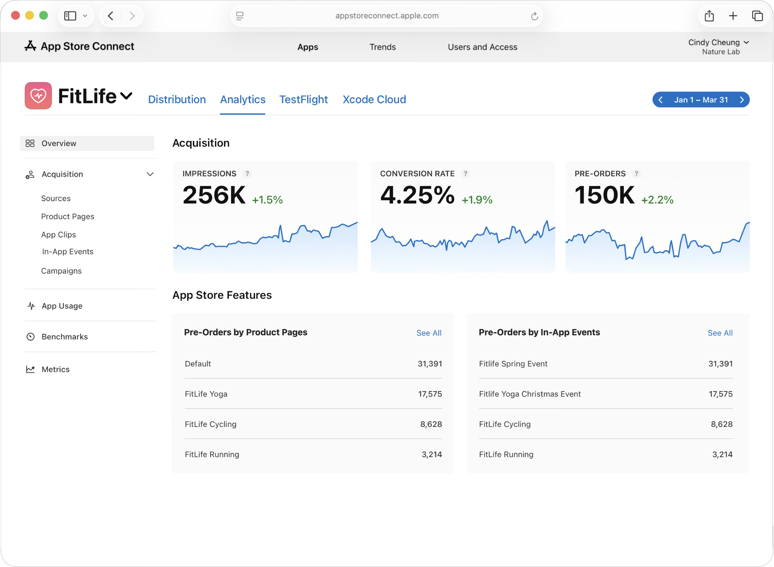Advance to next date range arrow

(742, 100)
